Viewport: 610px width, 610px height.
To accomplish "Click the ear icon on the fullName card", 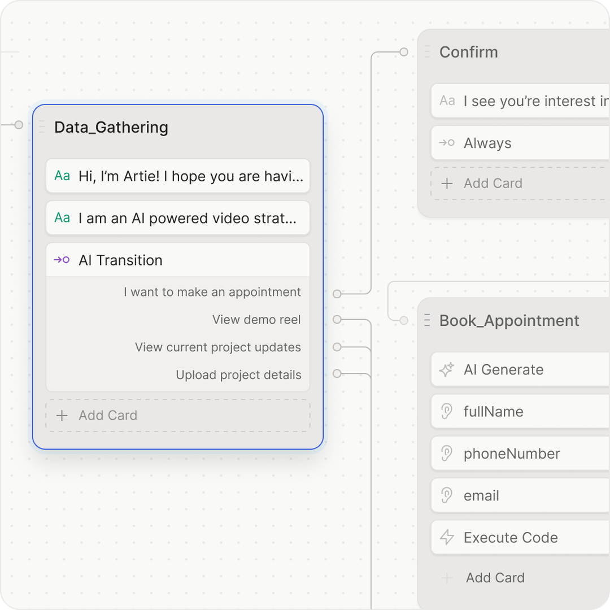I will click(447, 411).
